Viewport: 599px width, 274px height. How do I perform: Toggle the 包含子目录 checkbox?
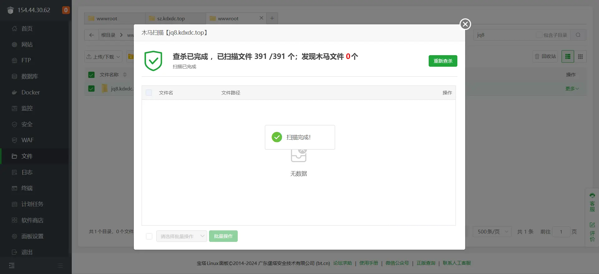pos(539,35)
